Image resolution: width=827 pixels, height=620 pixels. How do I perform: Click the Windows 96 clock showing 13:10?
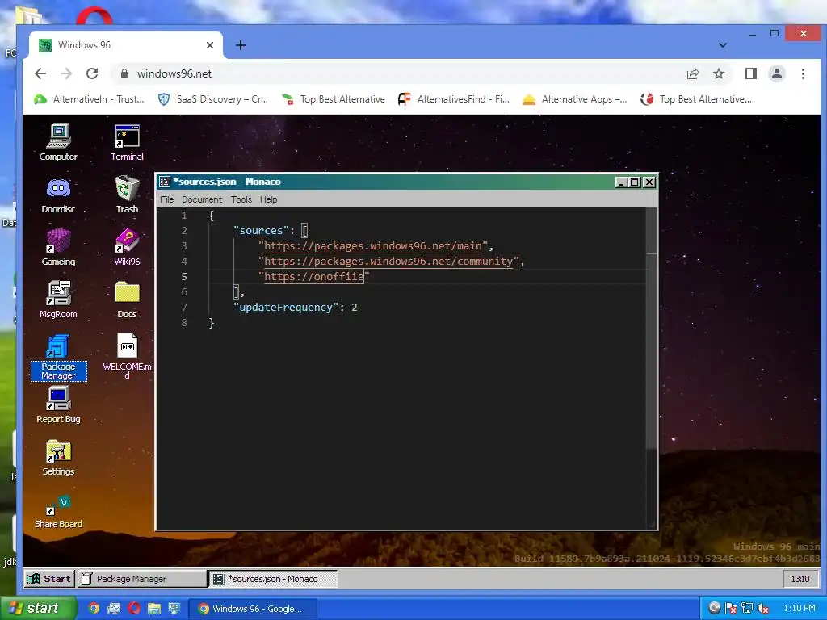click(800, 578)
